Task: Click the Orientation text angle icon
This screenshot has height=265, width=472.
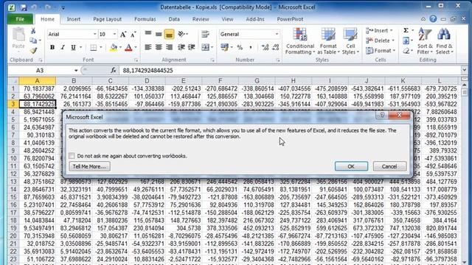Action: point(181,34)
